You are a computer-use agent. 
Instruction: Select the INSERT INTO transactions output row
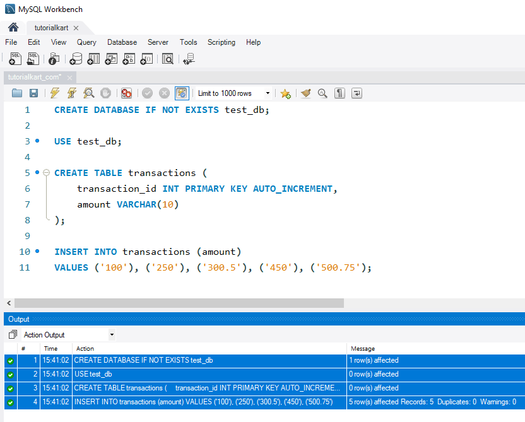point(264,402)
